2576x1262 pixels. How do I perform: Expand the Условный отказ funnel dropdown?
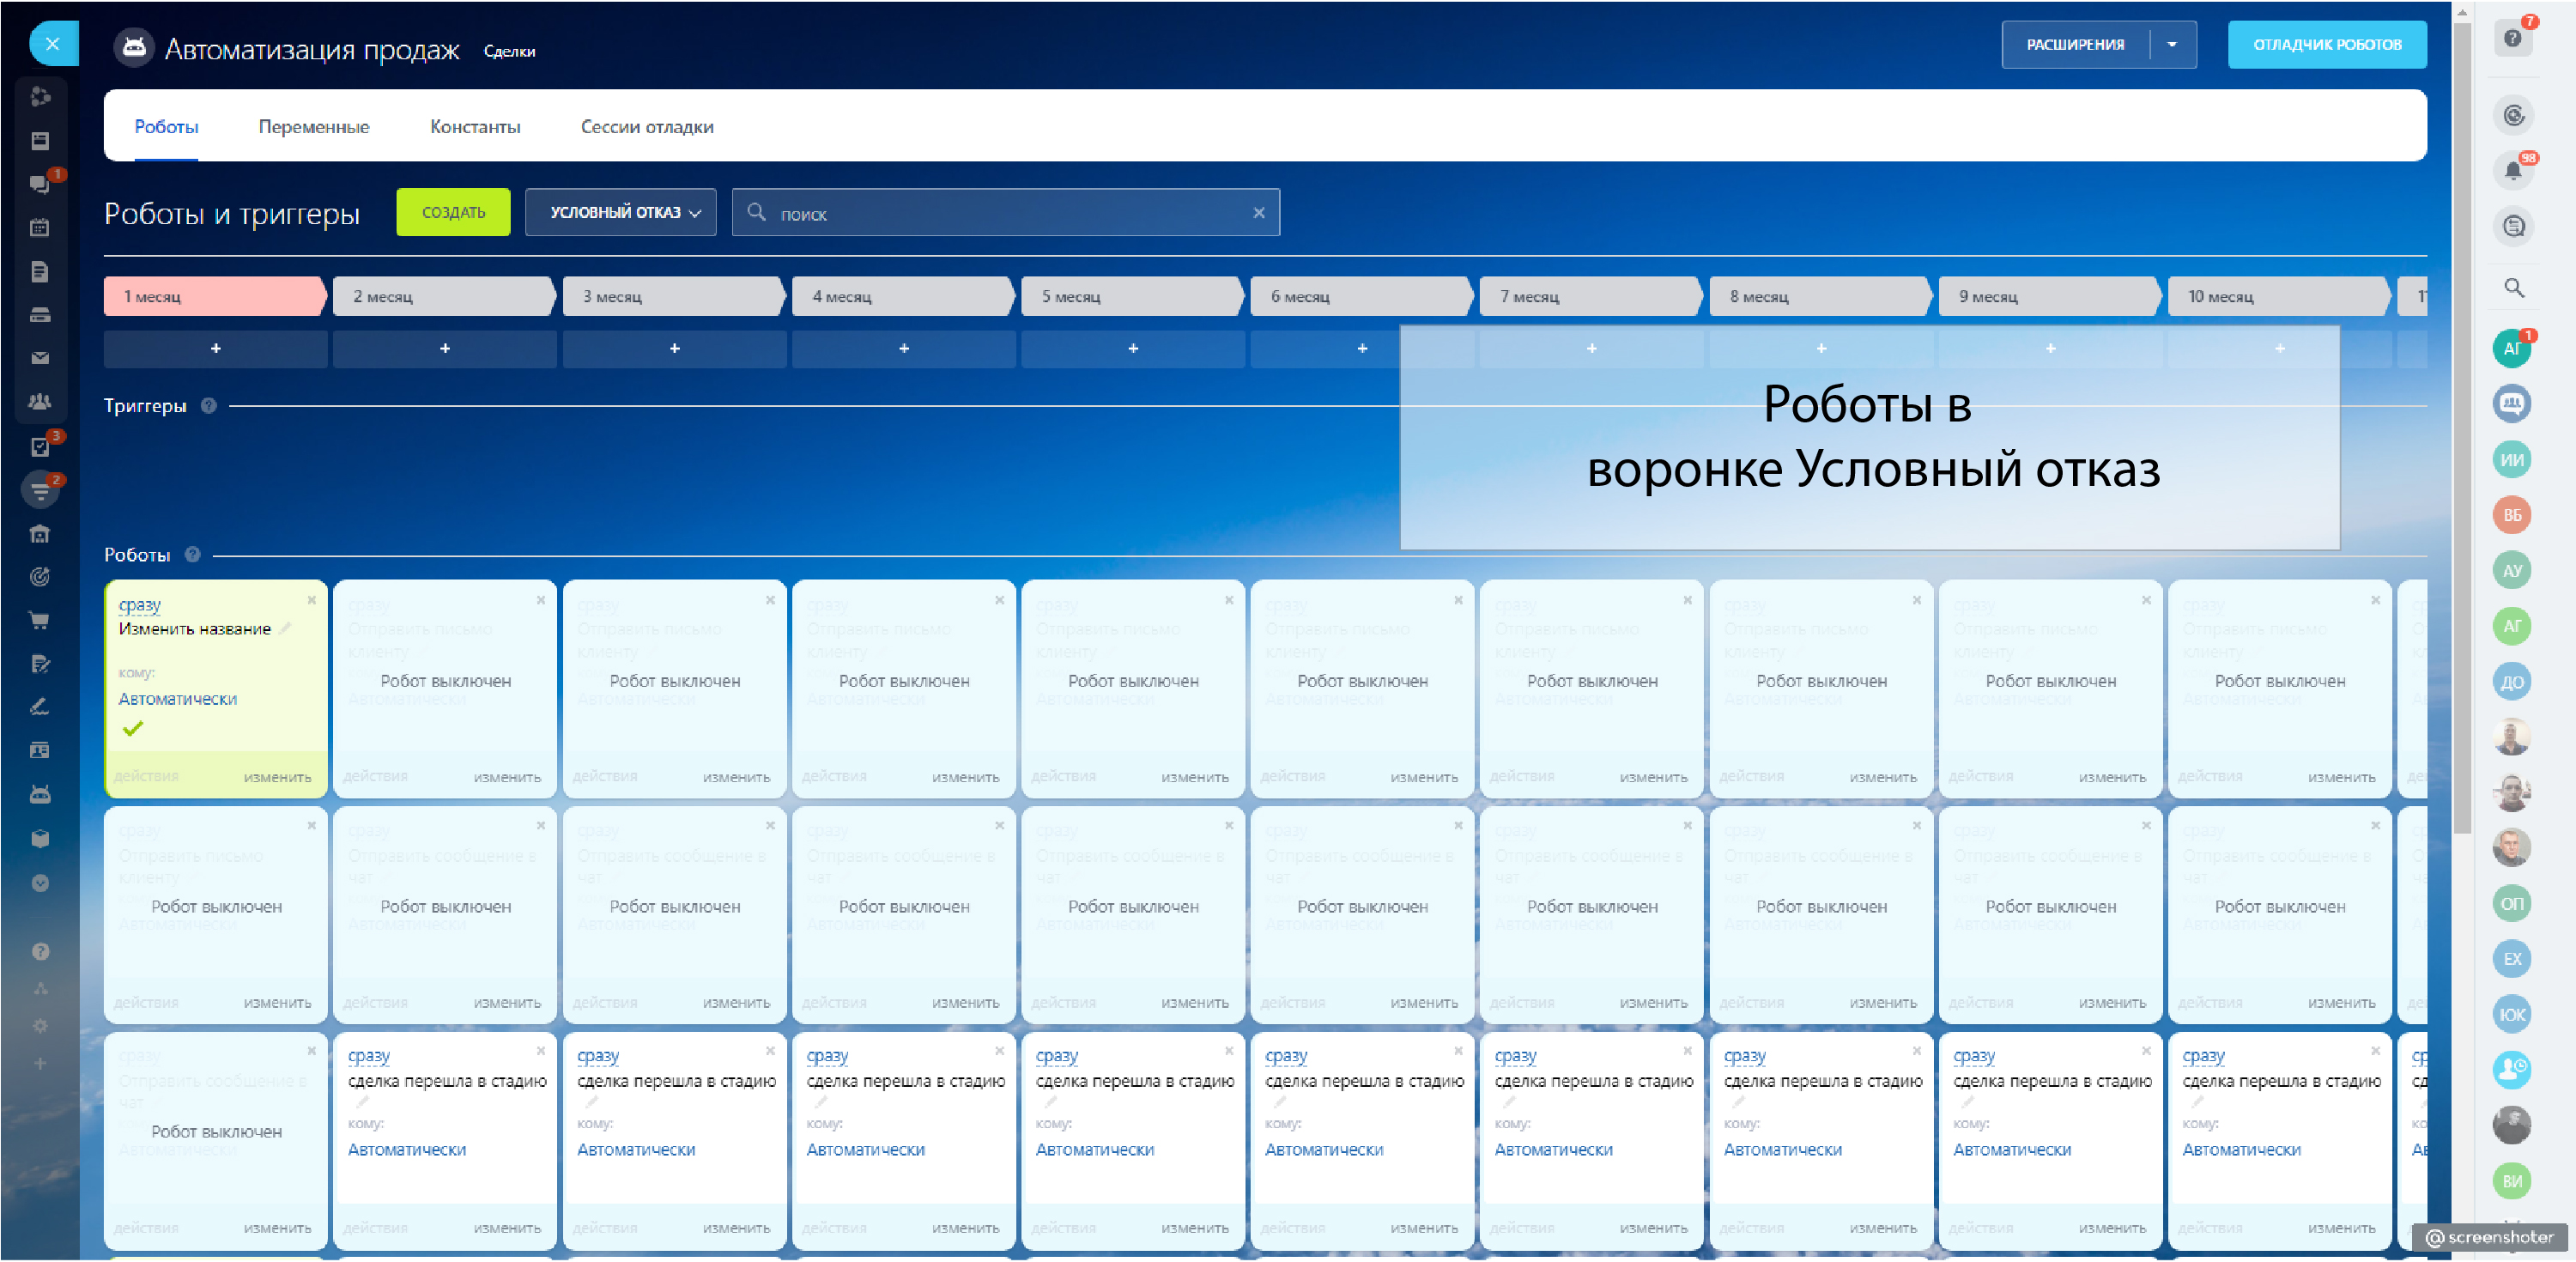(x=620, y=213)
